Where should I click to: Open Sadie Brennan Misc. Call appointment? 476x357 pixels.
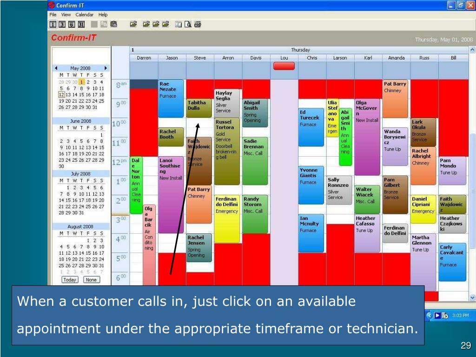(x=255, y=161)
